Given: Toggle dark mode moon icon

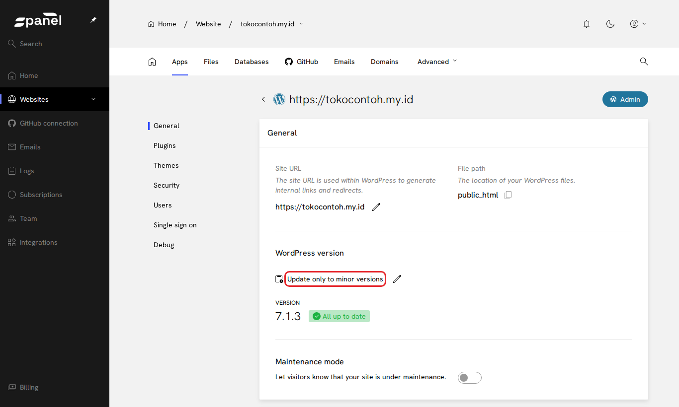Looking at the screenshot, I should click(x=610, y=24).
